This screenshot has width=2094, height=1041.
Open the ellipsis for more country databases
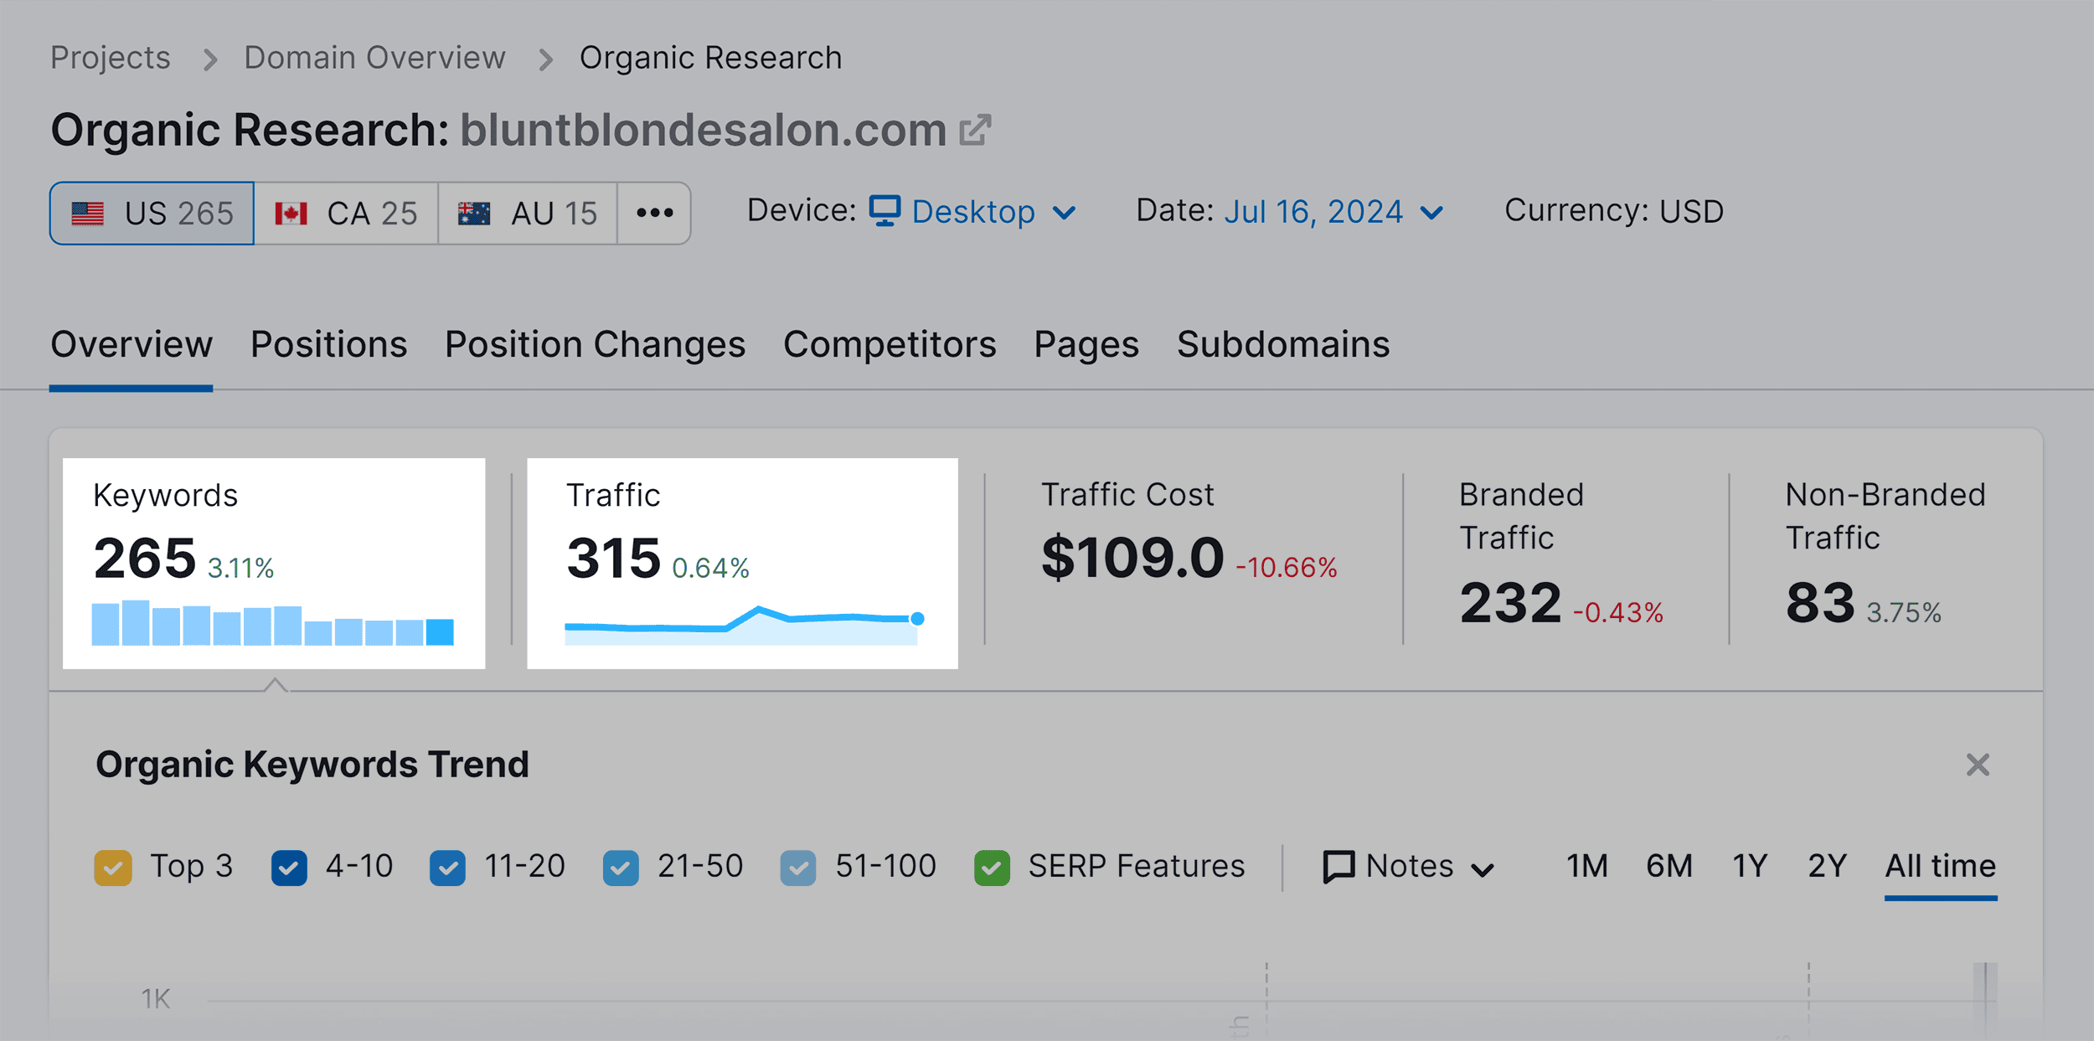click(654, 213)
